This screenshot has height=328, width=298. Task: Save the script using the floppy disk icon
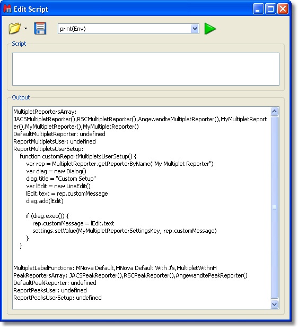click(x=40, y=29)
